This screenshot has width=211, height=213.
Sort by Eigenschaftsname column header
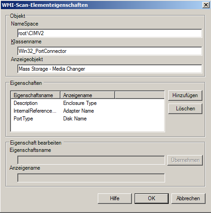click(x=35, y=95)
